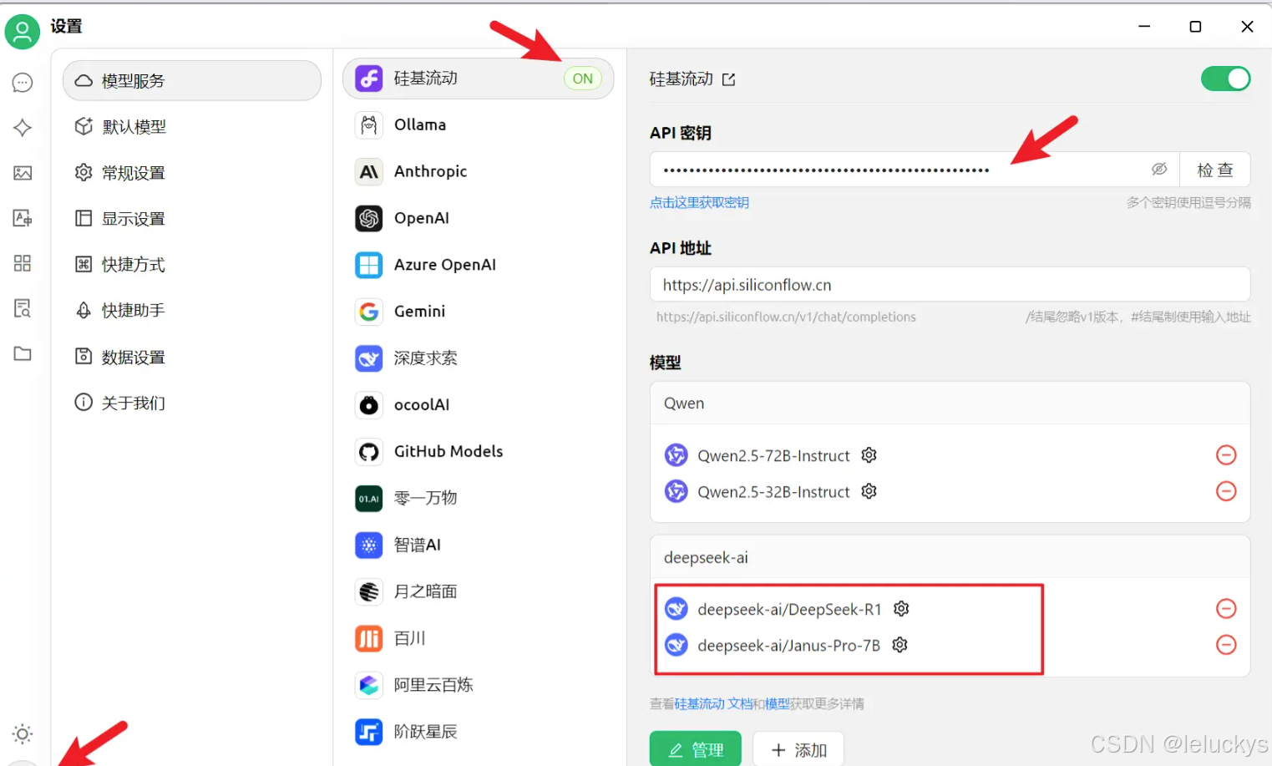Screen dimensions: 1272x766
Task: Select the ocoolAI provider
Action: point(478,405)
